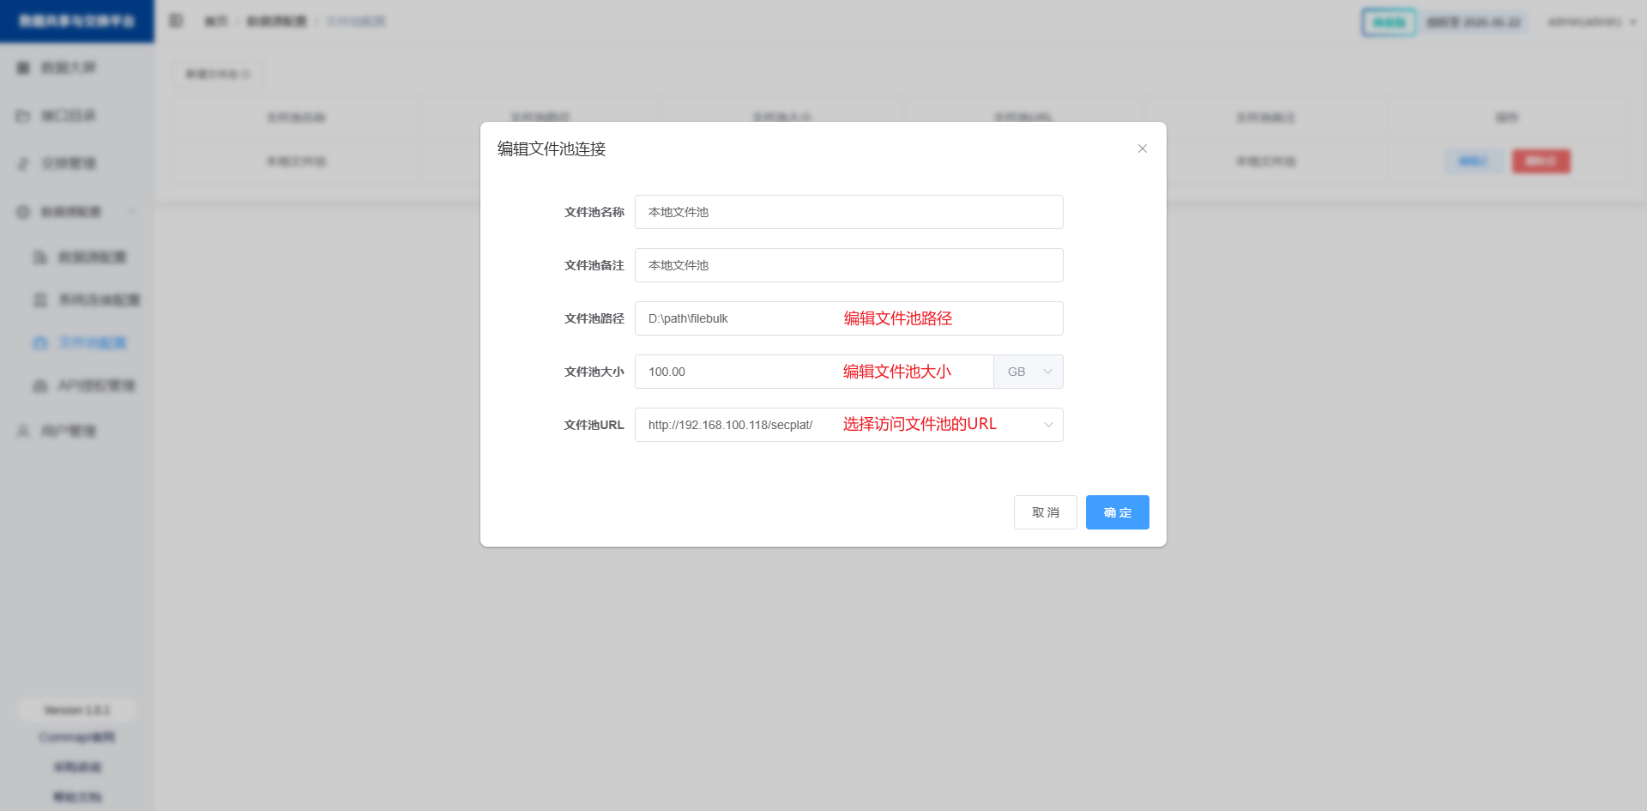This screenshot has width=1647, height=811.
Task: Expand the 文件池URL dropdown arrow
Action: point(1047,425)
